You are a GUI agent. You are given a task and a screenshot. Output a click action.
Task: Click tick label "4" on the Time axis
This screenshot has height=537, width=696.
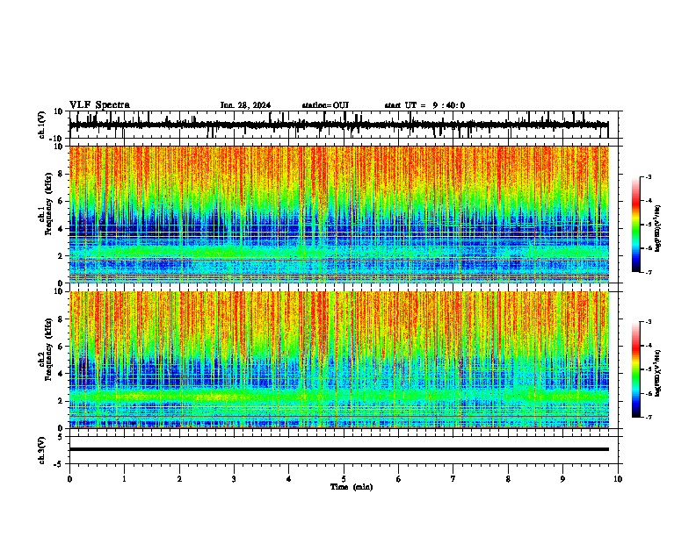pyautogui.click(x=289, y=479)
